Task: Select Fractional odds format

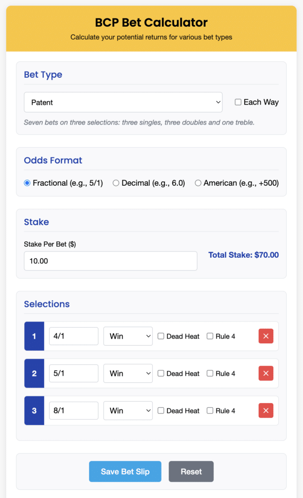Action: [27, 183]
